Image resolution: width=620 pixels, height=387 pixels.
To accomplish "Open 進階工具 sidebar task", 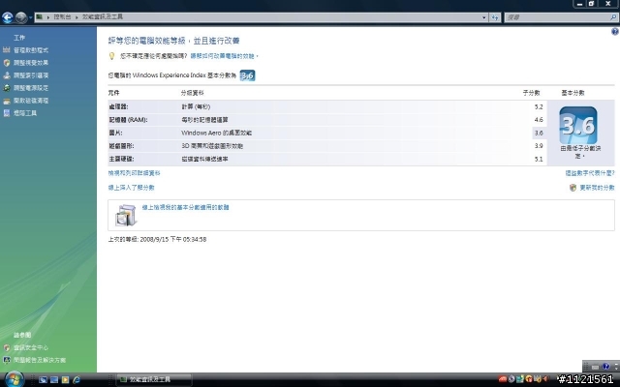I will (25, 113).
